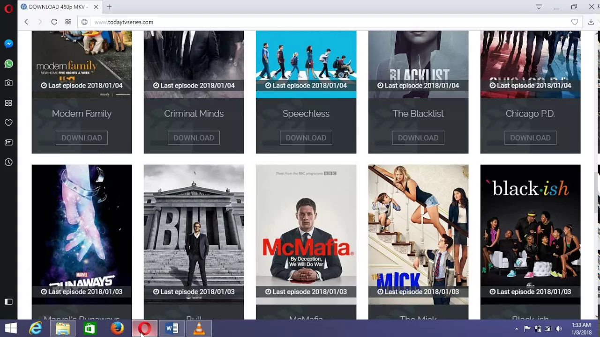Switch to Word in the taskbar

pos(172,329)
